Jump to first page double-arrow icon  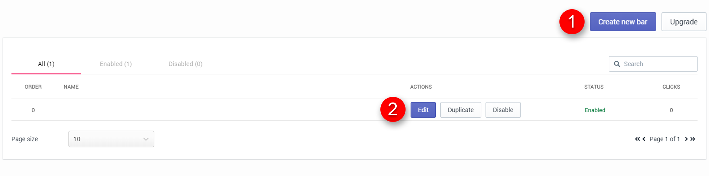(637, 139)
